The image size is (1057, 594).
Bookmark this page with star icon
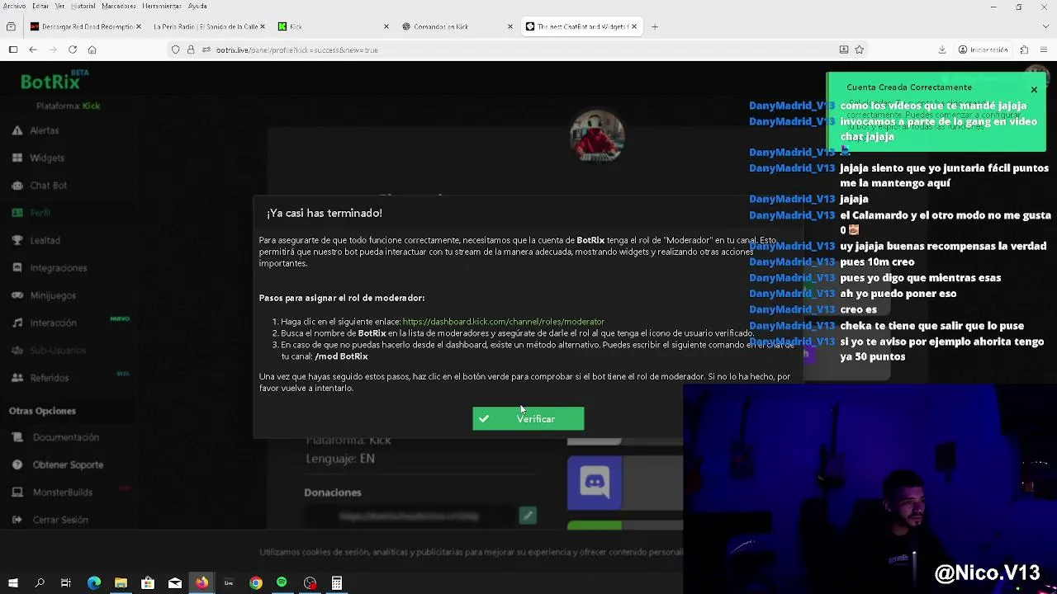click(860, 49)
